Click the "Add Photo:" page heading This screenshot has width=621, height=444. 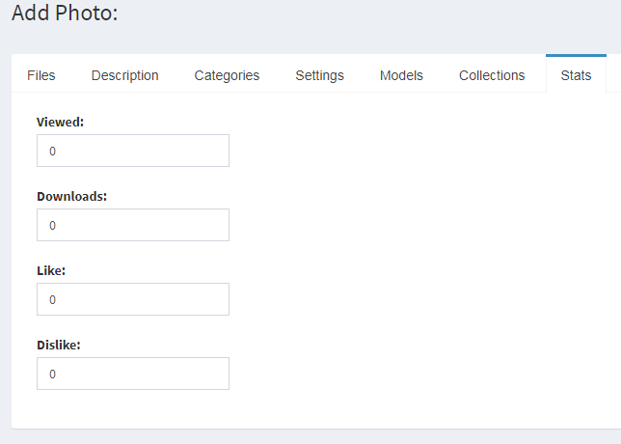(x=65, y=13)
